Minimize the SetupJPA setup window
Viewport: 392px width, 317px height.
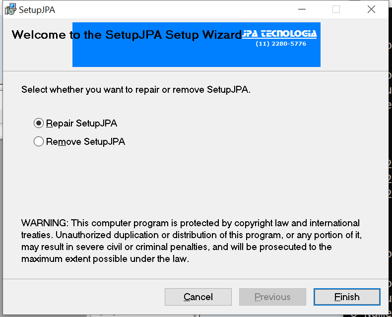pos(301,9)
